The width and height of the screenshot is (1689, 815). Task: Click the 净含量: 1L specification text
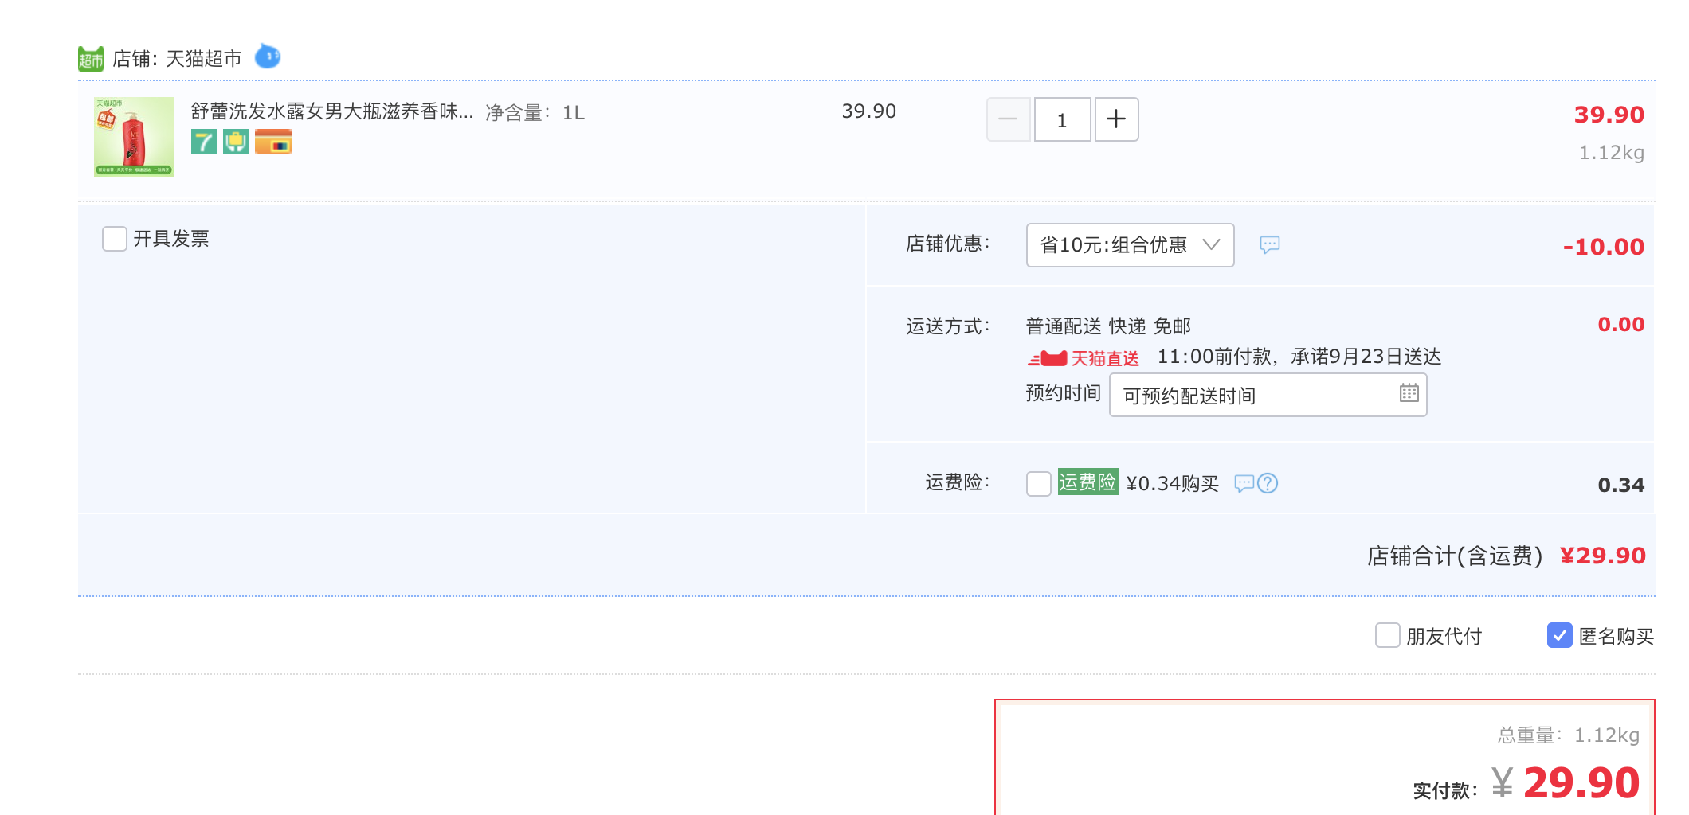pos(535,113)
